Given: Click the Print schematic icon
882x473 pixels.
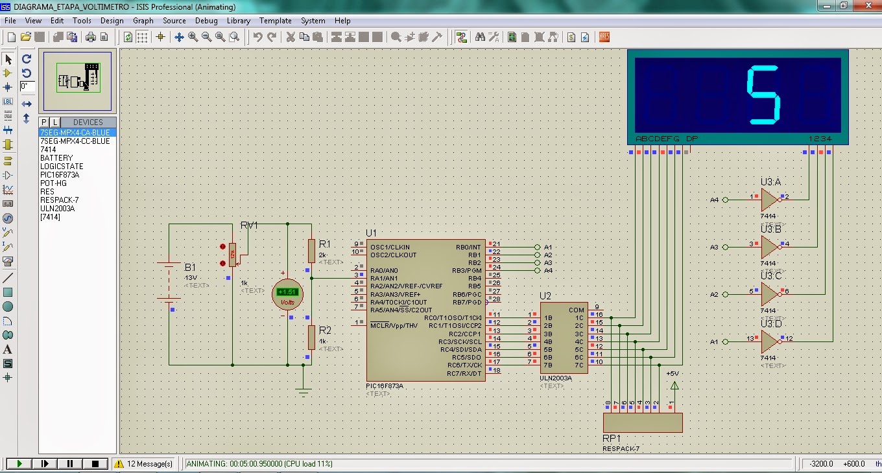Looking at the screenshot, I should click(90, 37).
